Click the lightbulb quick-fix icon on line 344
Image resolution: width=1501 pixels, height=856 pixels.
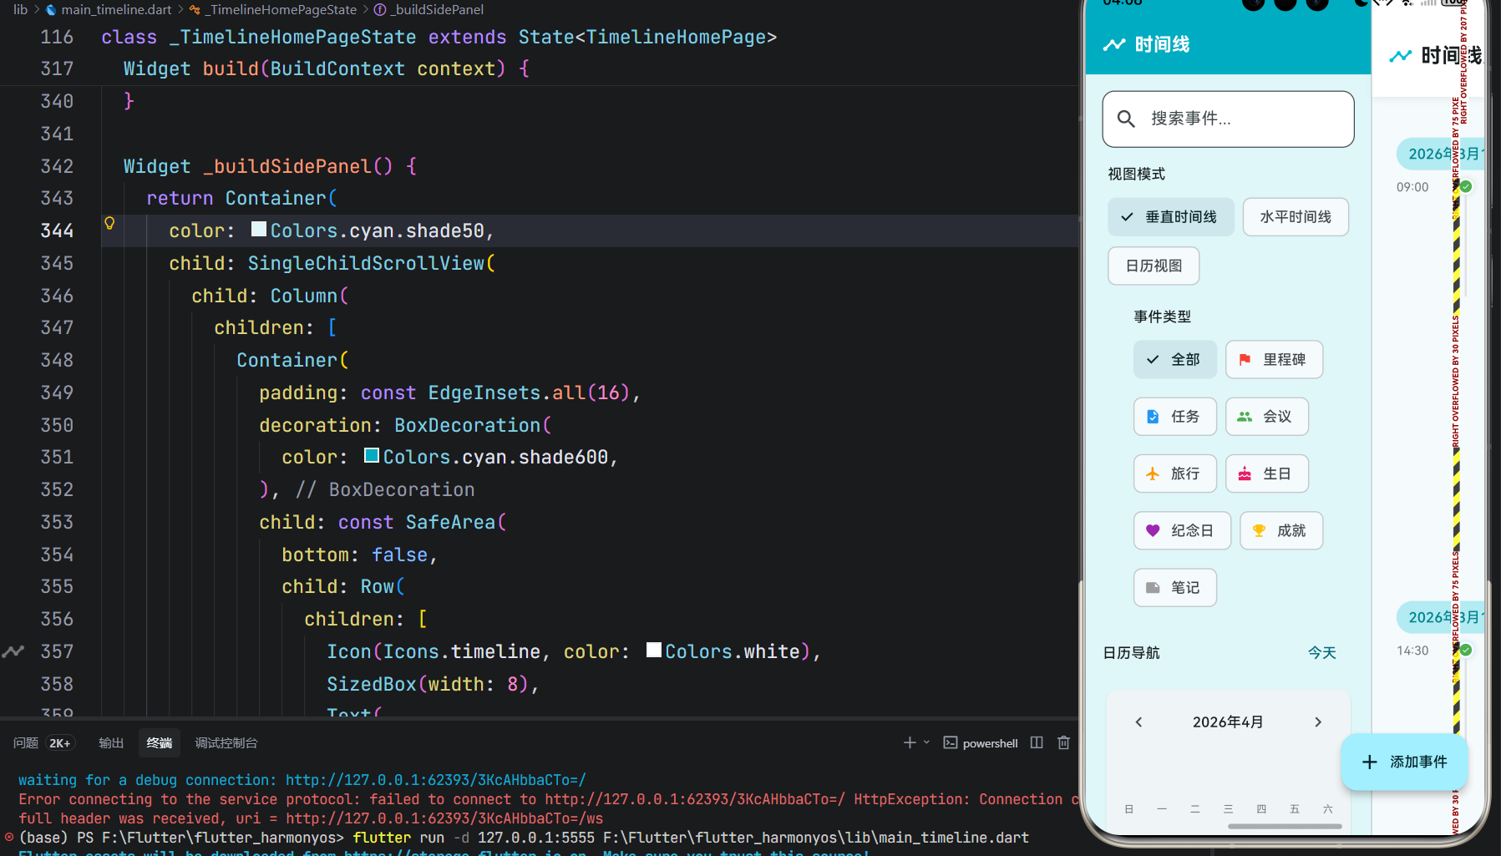click(109, 223)
